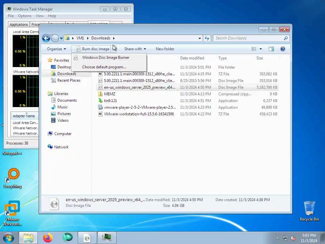325x244 pixels.
Task: Click the change view icon
Action: (x=254, y=49)
